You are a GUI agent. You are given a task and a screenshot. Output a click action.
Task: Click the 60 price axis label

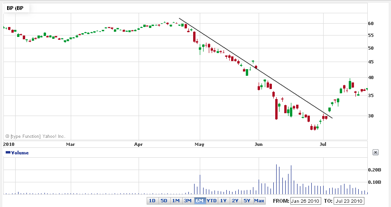[x=371, y=23]
